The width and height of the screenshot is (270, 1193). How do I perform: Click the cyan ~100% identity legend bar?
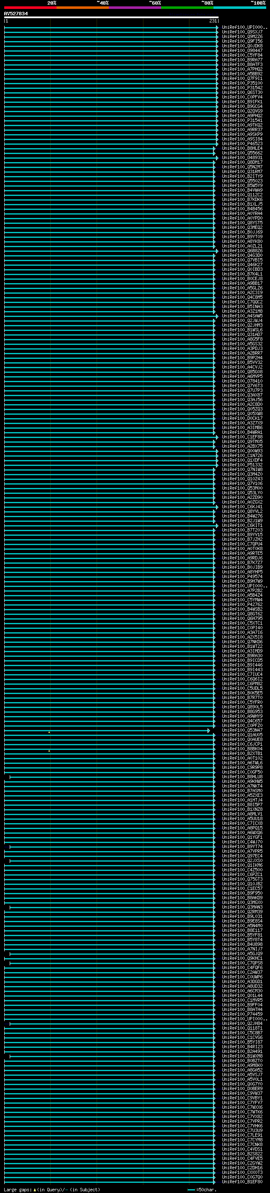(x=240, y=8)
